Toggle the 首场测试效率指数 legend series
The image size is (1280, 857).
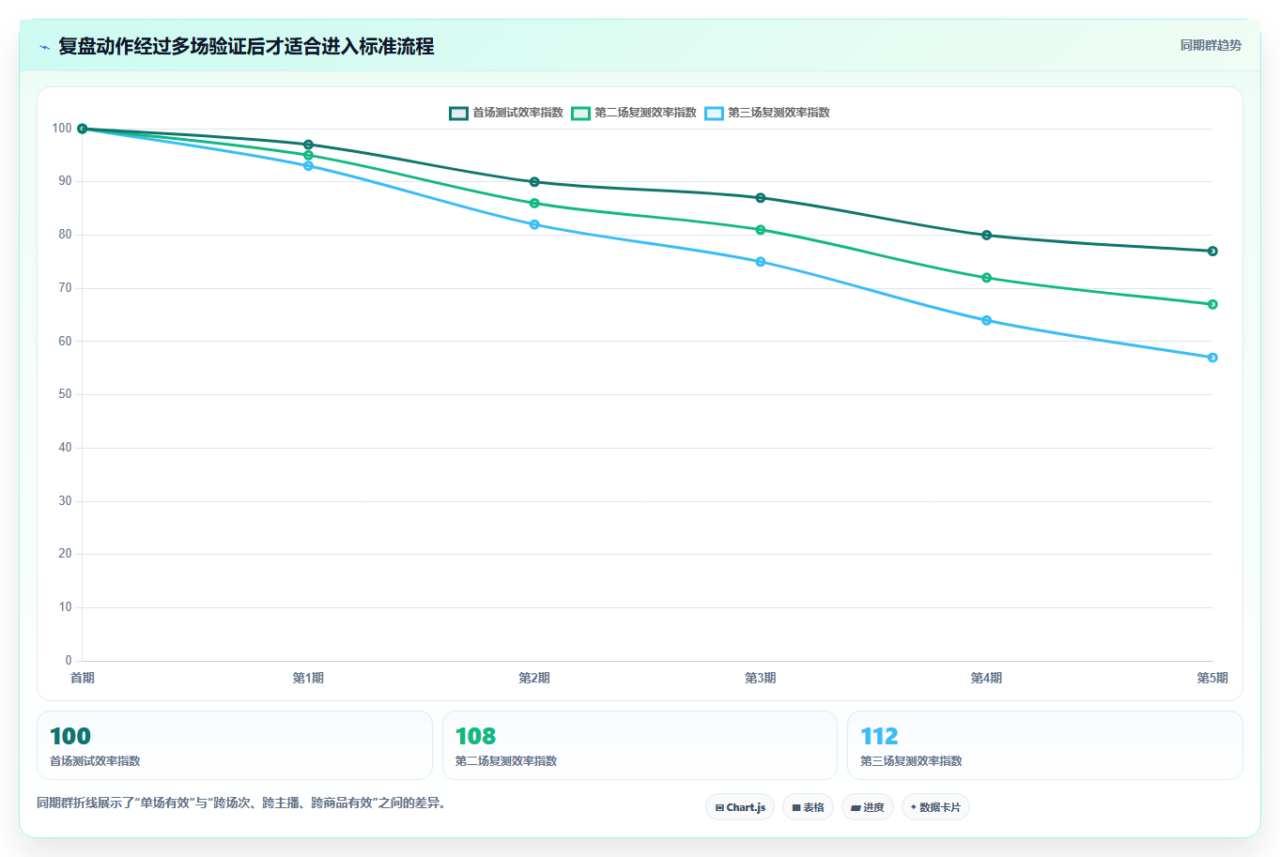pyautogui.click(x=506, y=113)
